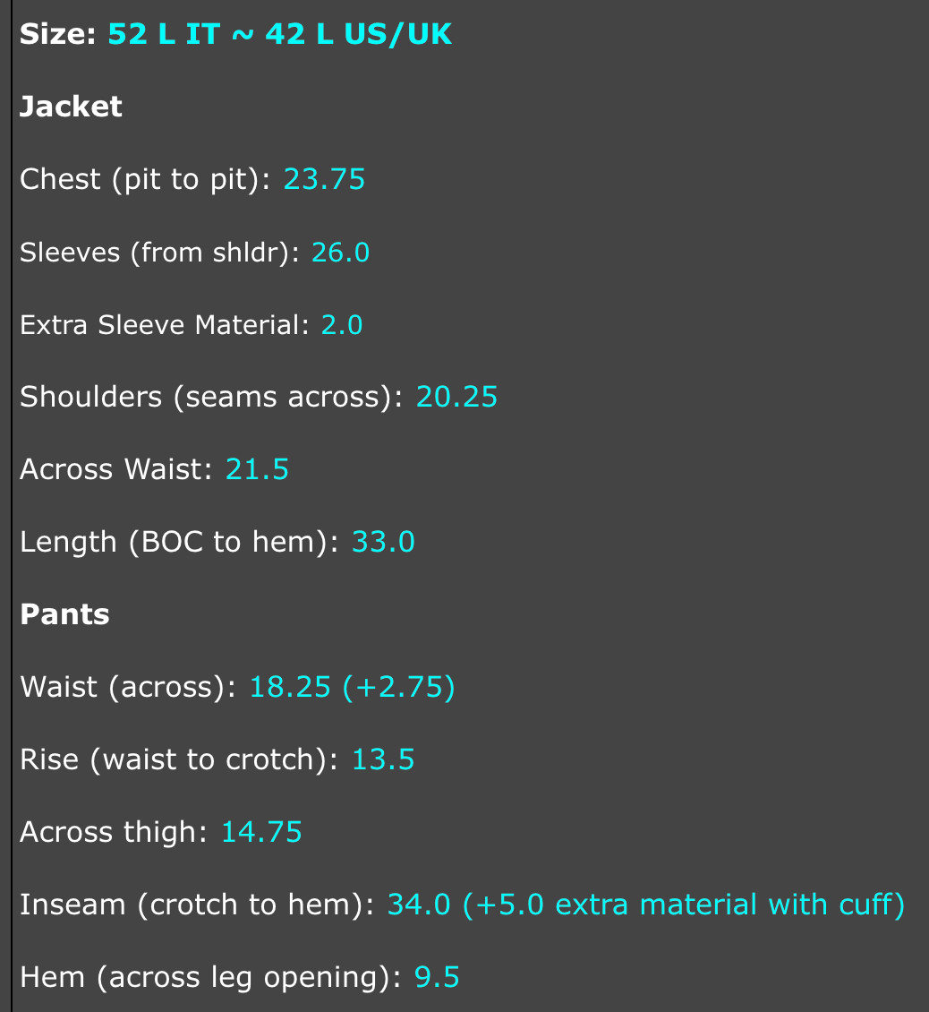Select the Inseam value 34.0

419,905
